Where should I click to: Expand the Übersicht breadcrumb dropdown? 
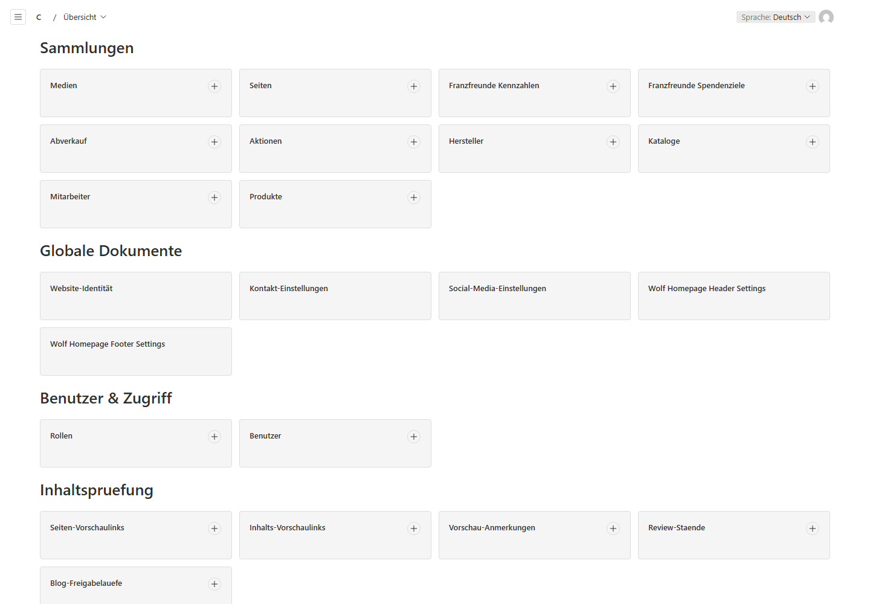[x=85, y=17]
